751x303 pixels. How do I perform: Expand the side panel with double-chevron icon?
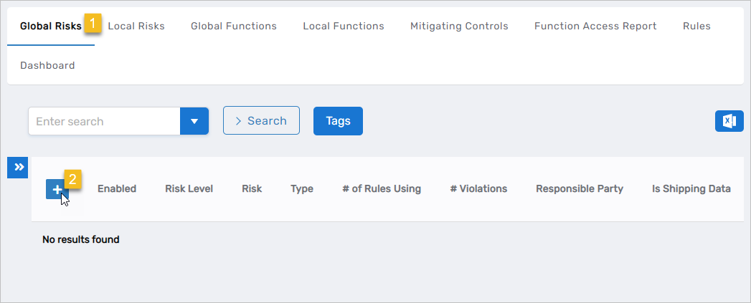(18, 168)
